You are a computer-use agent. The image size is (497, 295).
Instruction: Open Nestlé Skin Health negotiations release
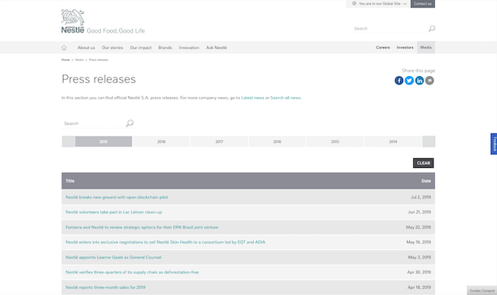[165, 242]
